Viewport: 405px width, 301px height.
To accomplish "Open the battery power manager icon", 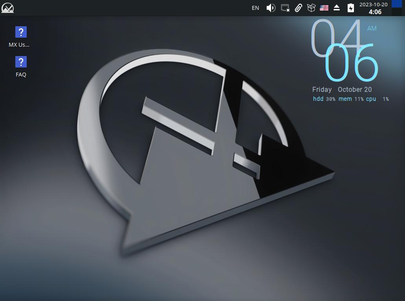I will click(350, 8).
